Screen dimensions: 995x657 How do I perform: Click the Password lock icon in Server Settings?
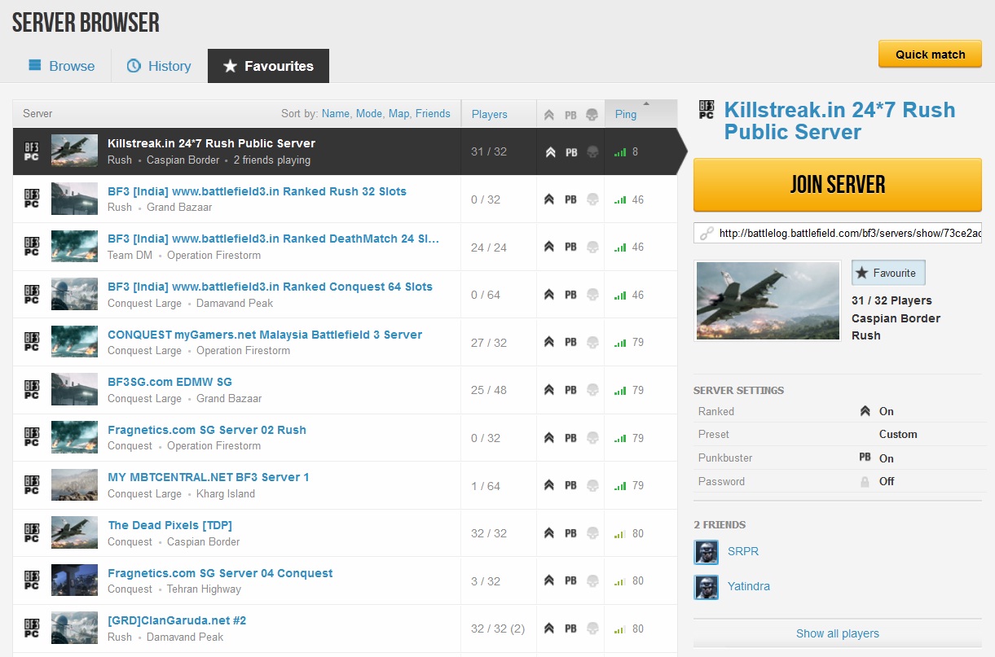[x=865, y=481]
